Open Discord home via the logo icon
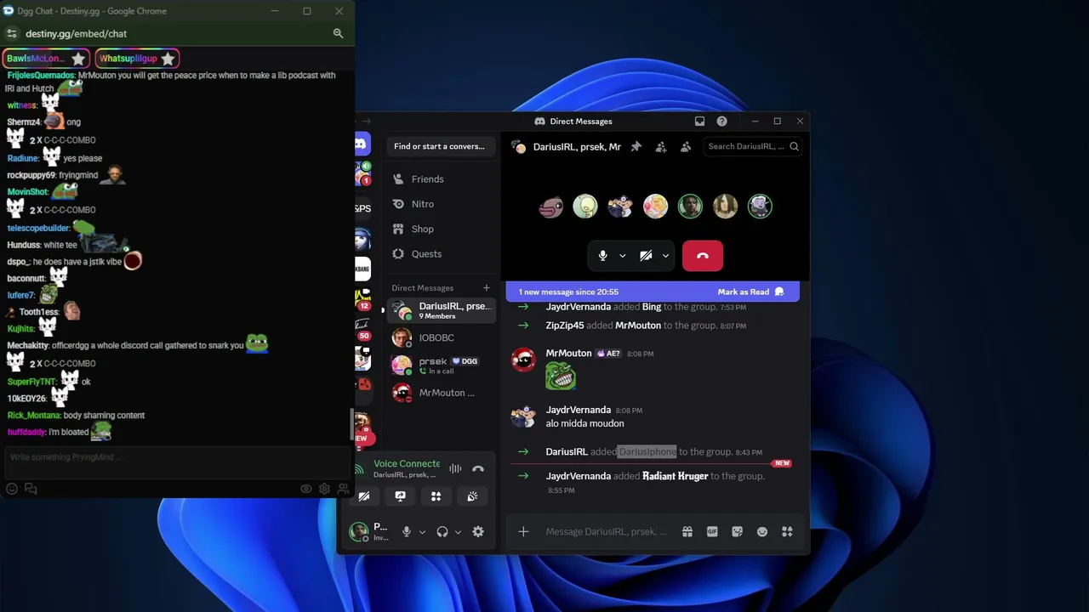 362,144
